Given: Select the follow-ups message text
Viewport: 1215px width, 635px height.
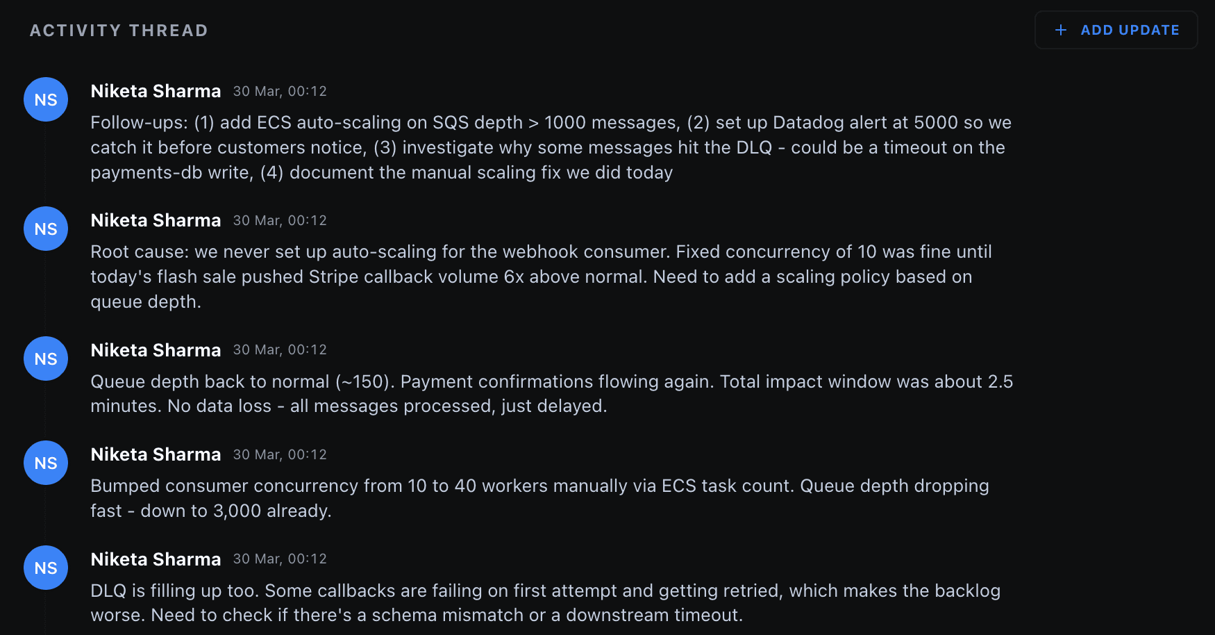Looking at the screenshot, I should pos(548,147).
